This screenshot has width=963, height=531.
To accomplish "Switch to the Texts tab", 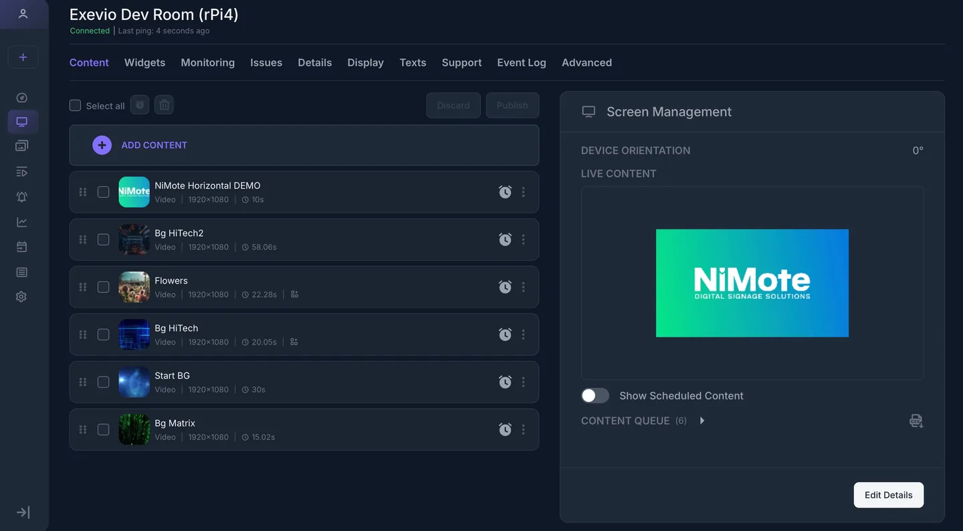I will click(413, 62).
